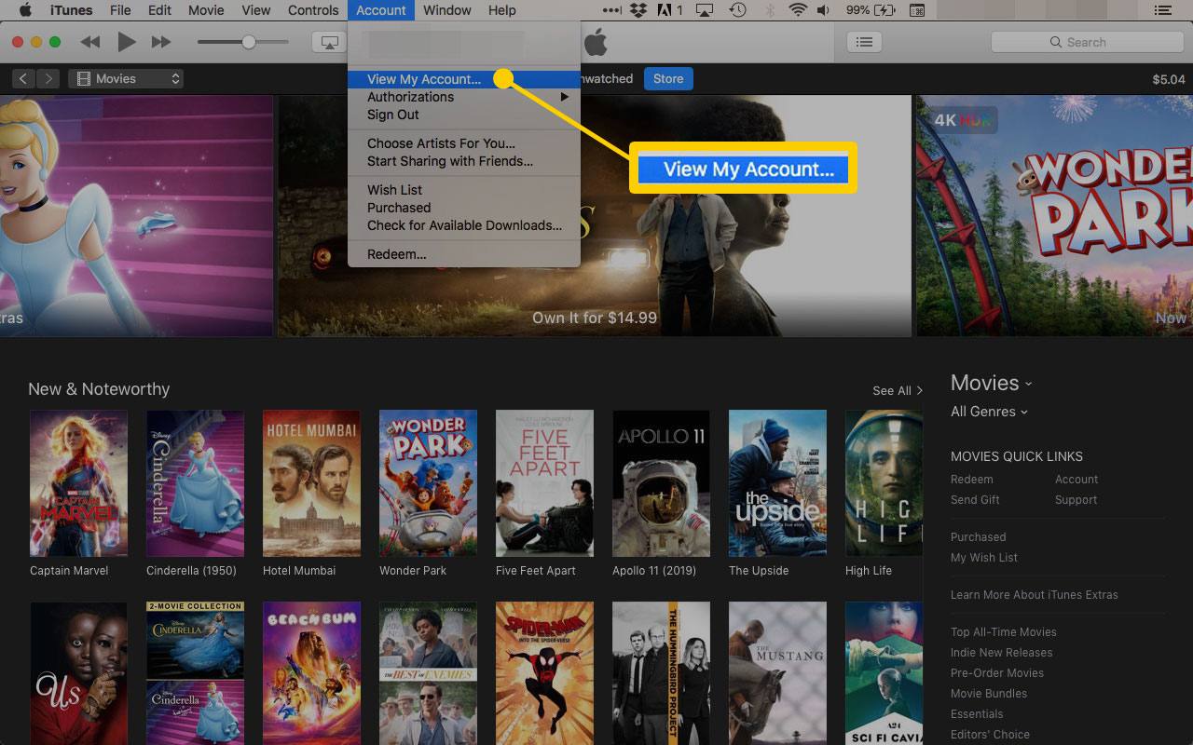Image resolution: width=1193 pixels, height=745 pixels.
Task: Open the Edit menu
Action: 159,10
